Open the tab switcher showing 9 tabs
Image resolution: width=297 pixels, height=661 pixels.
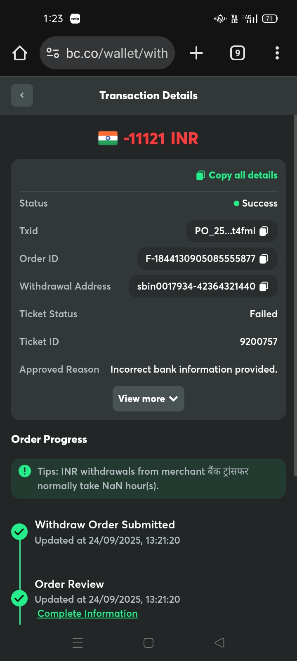click(237, 53)
